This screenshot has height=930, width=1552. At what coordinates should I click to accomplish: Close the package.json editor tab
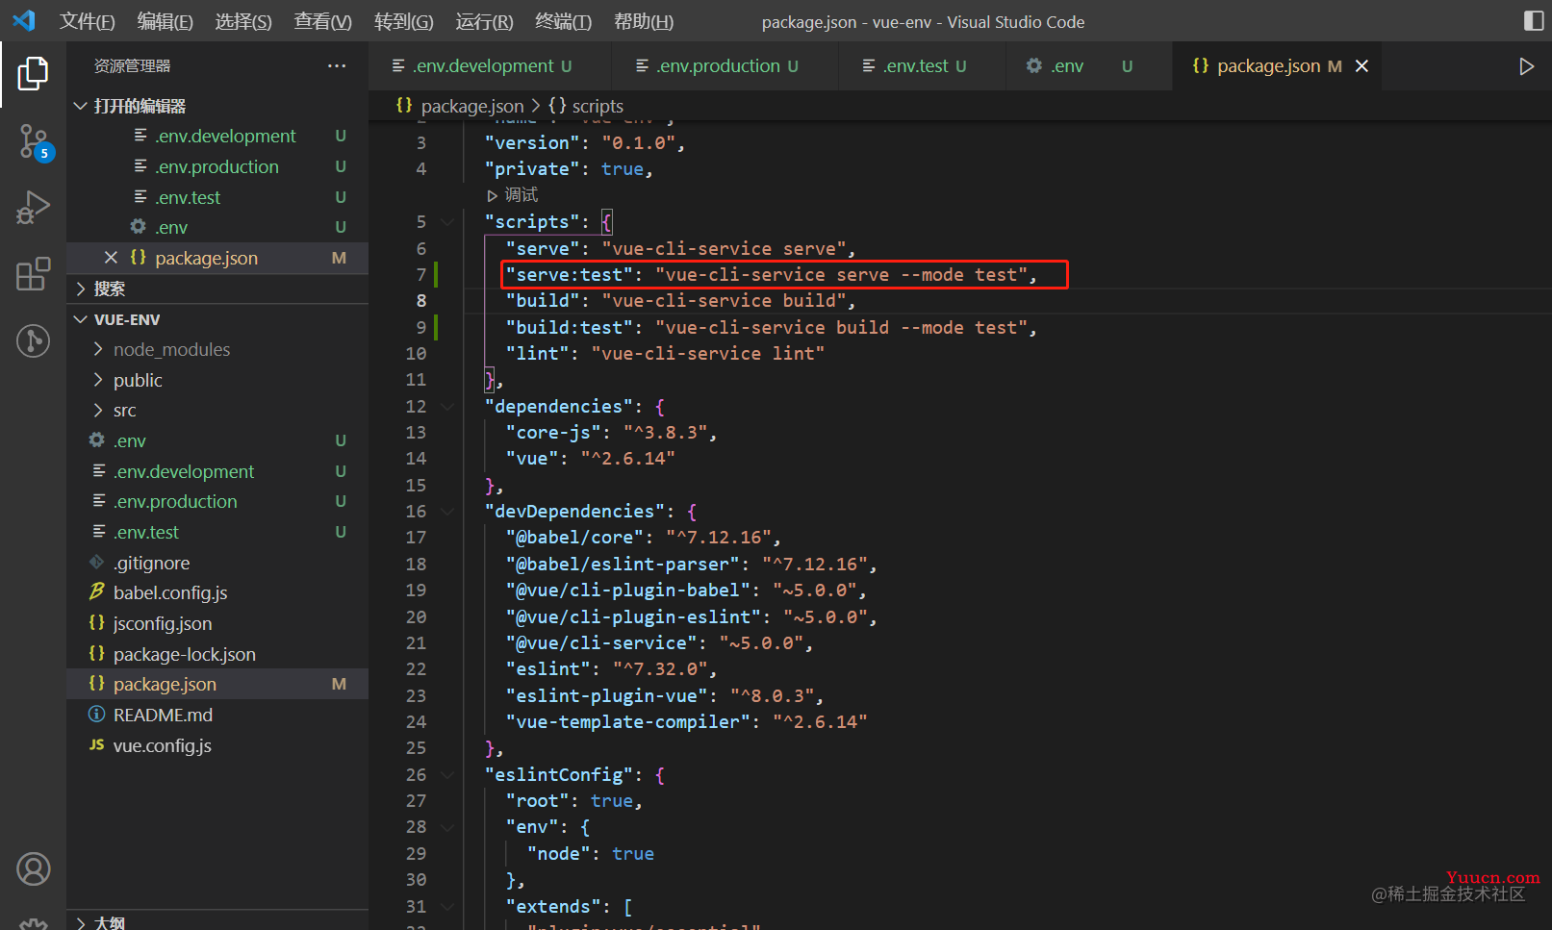click(1361, 65)
